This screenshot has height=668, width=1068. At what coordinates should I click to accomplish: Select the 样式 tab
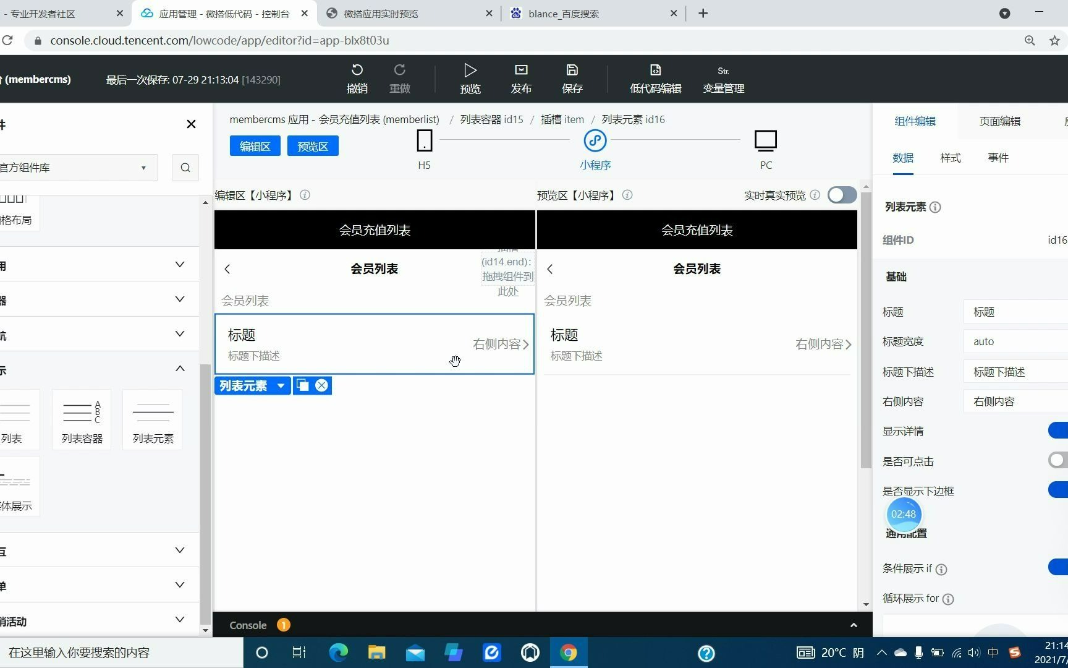[x=951, y=158]
